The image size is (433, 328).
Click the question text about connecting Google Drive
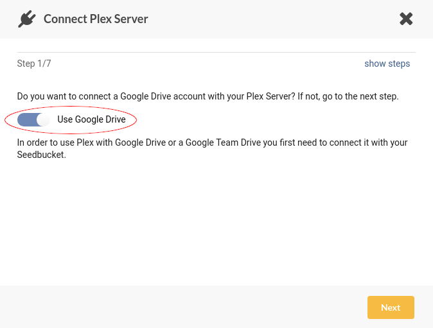click(x=208, y=96)
